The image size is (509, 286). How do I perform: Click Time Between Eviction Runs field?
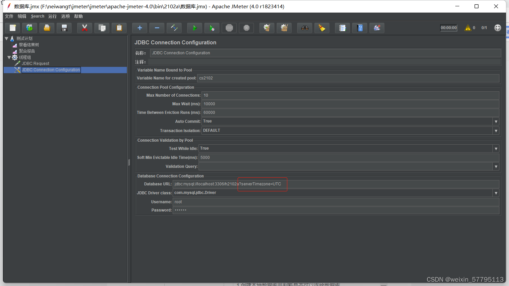350,113
